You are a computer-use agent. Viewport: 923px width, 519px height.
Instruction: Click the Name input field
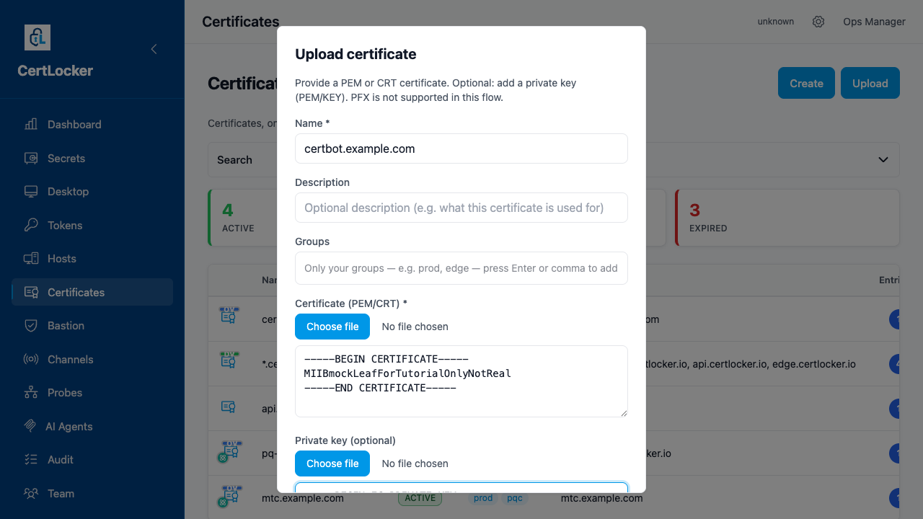click(461, 148)
